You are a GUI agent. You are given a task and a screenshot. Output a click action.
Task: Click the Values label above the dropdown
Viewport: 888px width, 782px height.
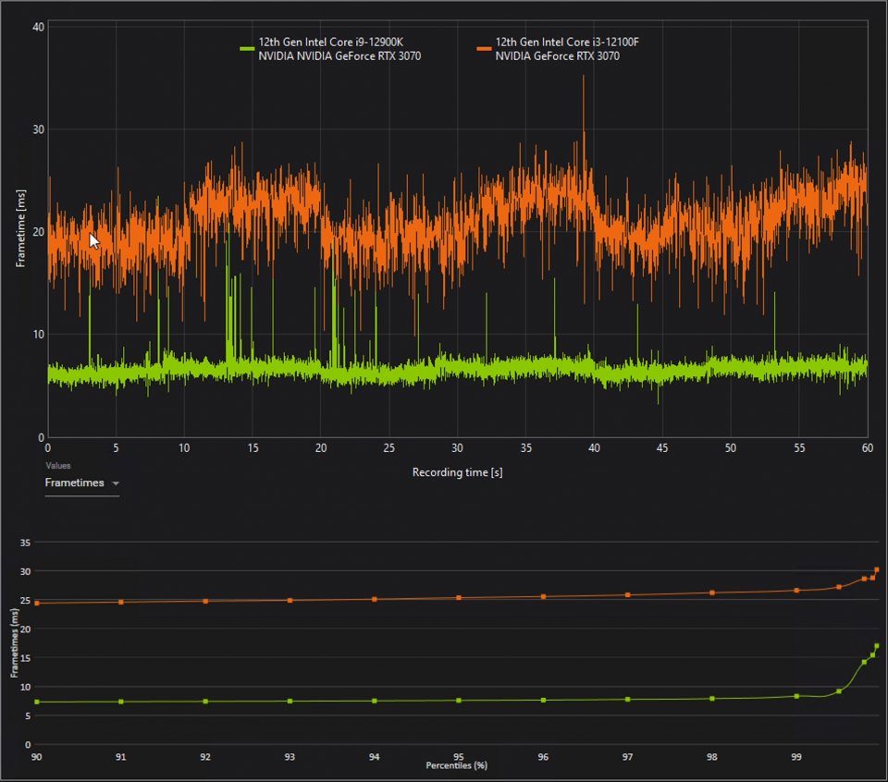click(57, 466)
